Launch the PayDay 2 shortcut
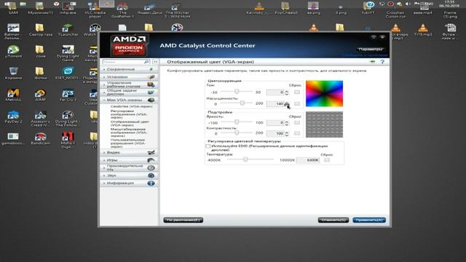466x262 pixels. (13, 116)
